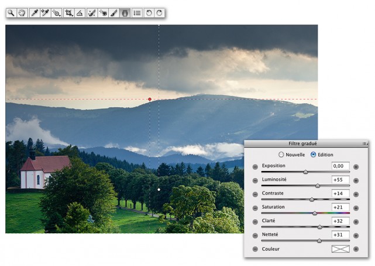Open Camera Raw preferences list icon

137,13
